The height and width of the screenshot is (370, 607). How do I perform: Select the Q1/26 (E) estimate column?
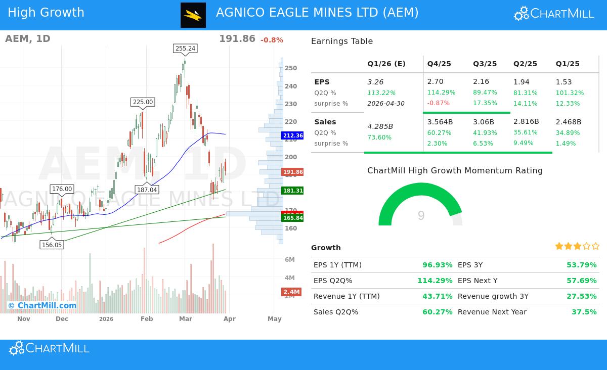point(386,64)
